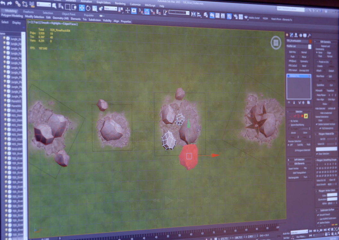Pick the Select and Uniform Scale tool
Screen dimensions: 339x240
(95, 8)
